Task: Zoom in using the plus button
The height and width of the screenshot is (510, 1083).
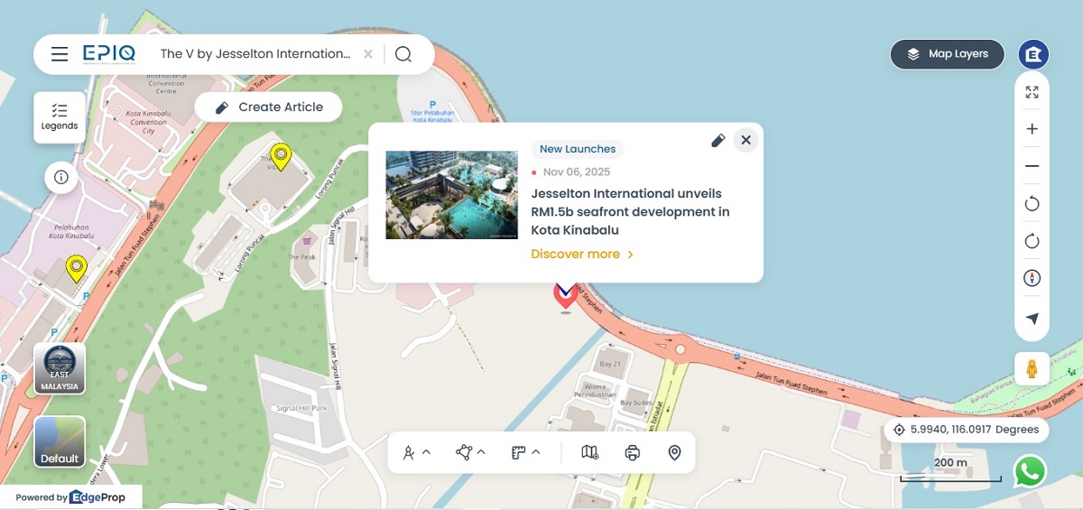Action: click(1032, 129)
